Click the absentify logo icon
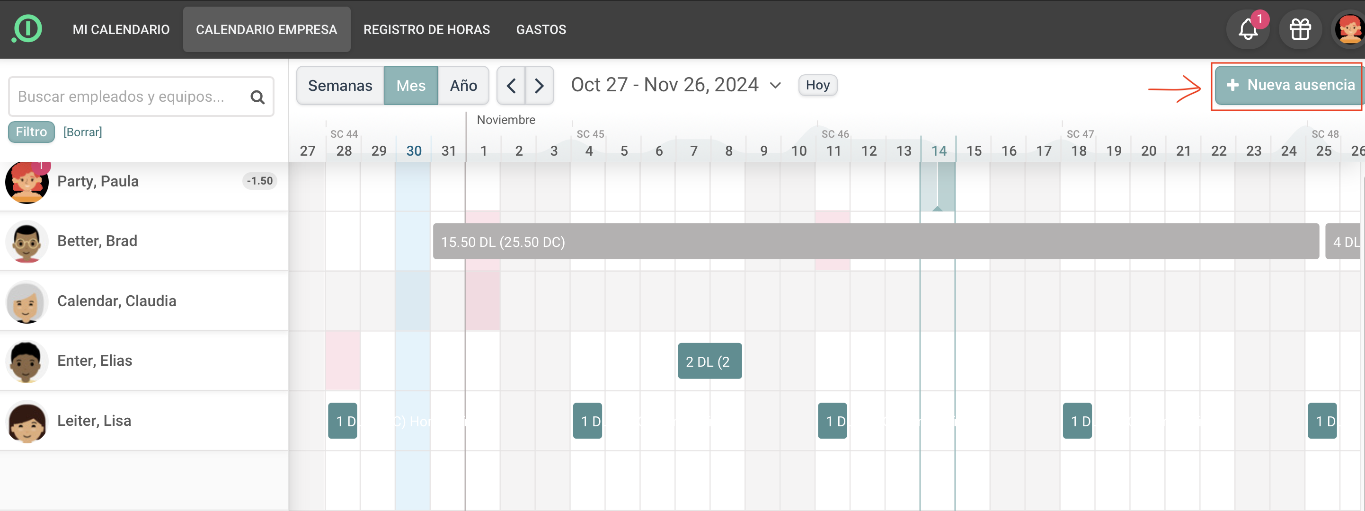 27,28
